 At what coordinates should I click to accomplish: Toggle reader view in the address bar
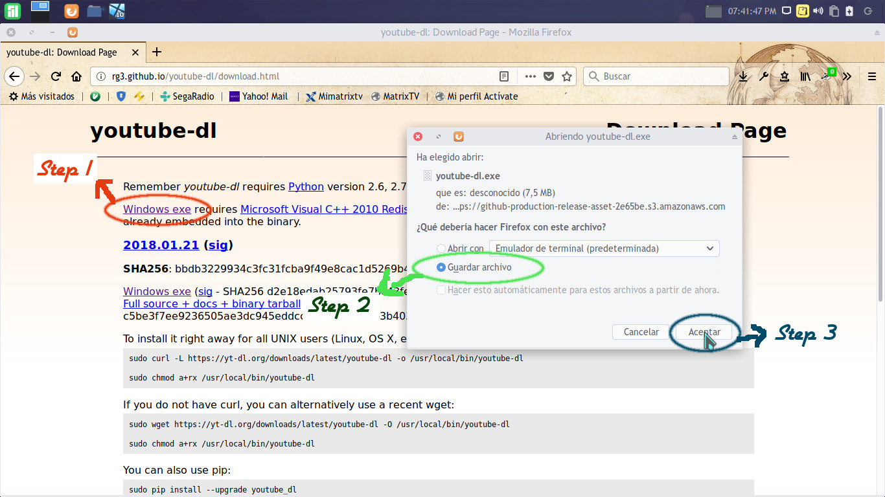click(x=504, y=76)
